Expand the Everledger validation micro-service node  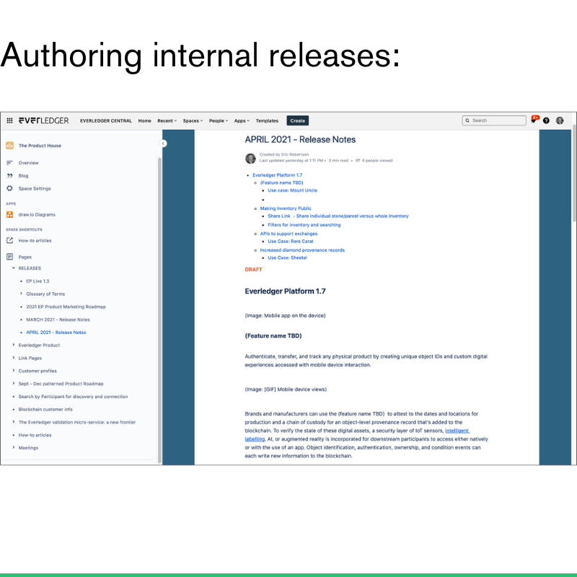tap(14, 422)
